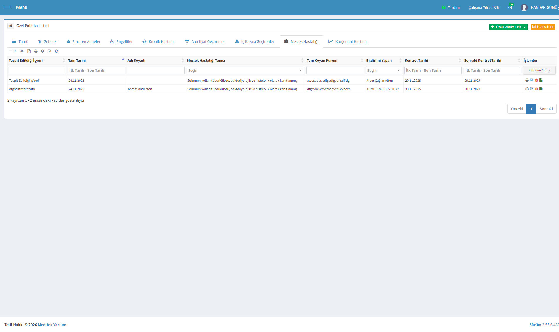Switch to the Kronik Hastalar tab
The height and width of the screenshot is (332, 559).
tap(159, 42)
